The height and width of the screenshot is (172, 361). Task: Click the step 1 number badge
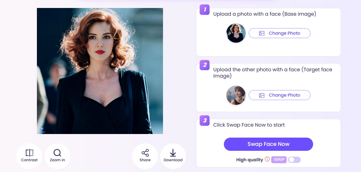point(204,10)
